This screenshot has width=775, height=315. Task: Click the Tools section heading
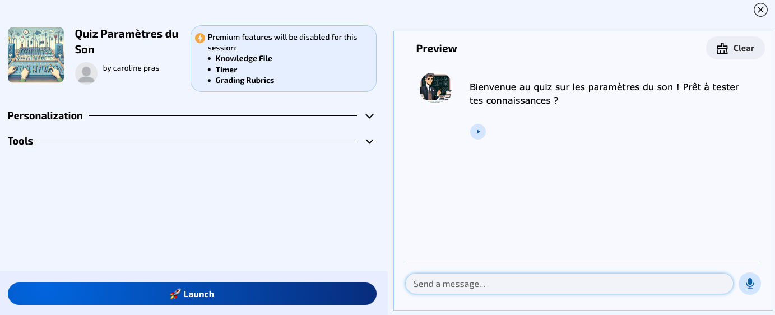tap(21, 141)
